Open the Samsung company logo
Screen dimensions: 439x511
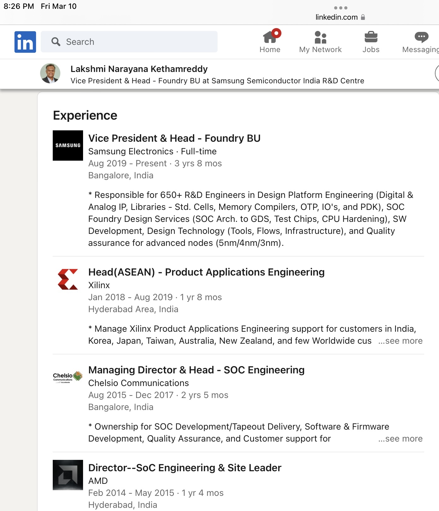(68, 146)
